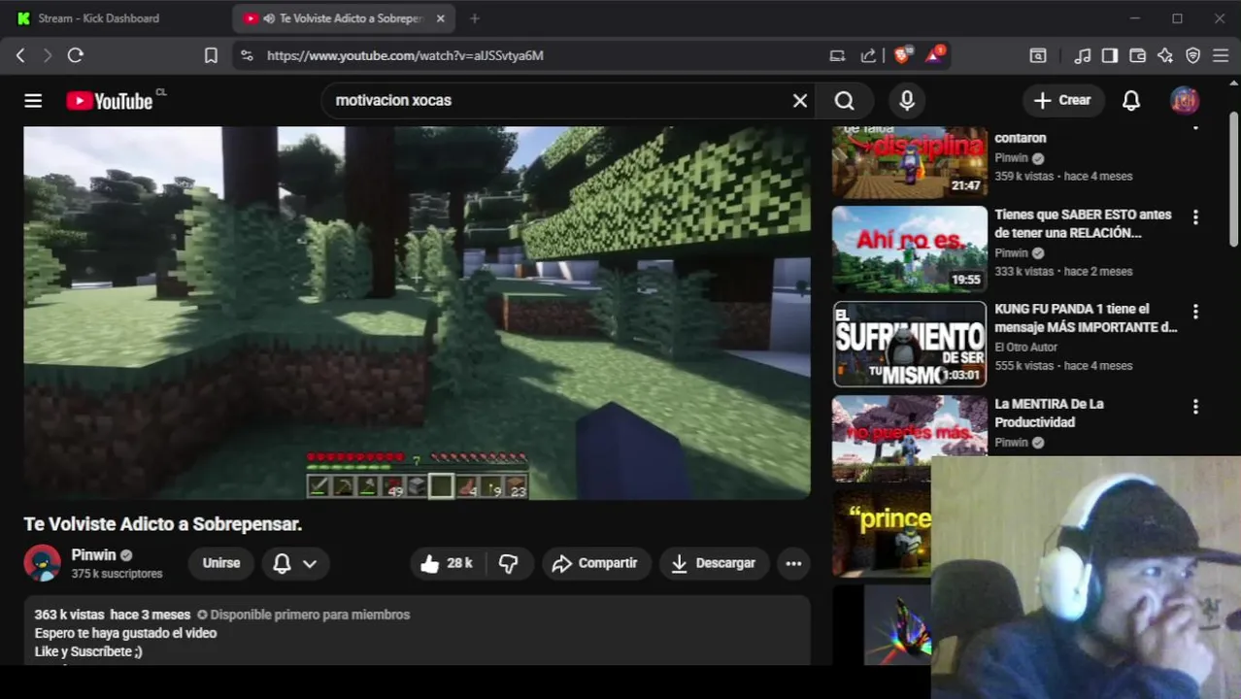The image size is (1241, 699).
Task: Open the Brave Wallet icon
Action: click(x=1137, y=55)
